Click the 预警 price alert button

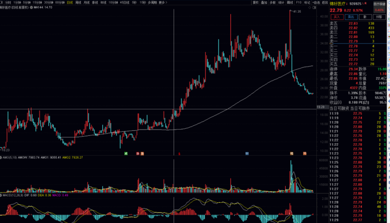(366, 16)
